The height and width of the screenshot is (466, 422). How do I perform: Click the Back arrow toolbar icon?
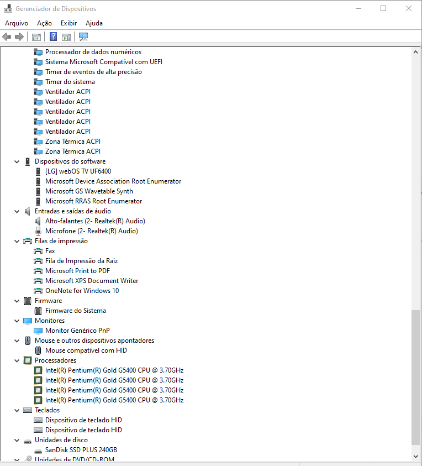point(7,37)
